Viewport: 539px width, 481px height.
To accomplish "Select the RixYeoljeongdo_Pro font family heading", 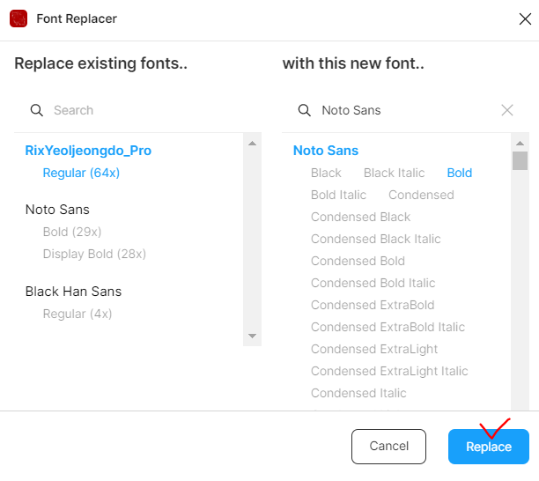I will coord(88,151).
